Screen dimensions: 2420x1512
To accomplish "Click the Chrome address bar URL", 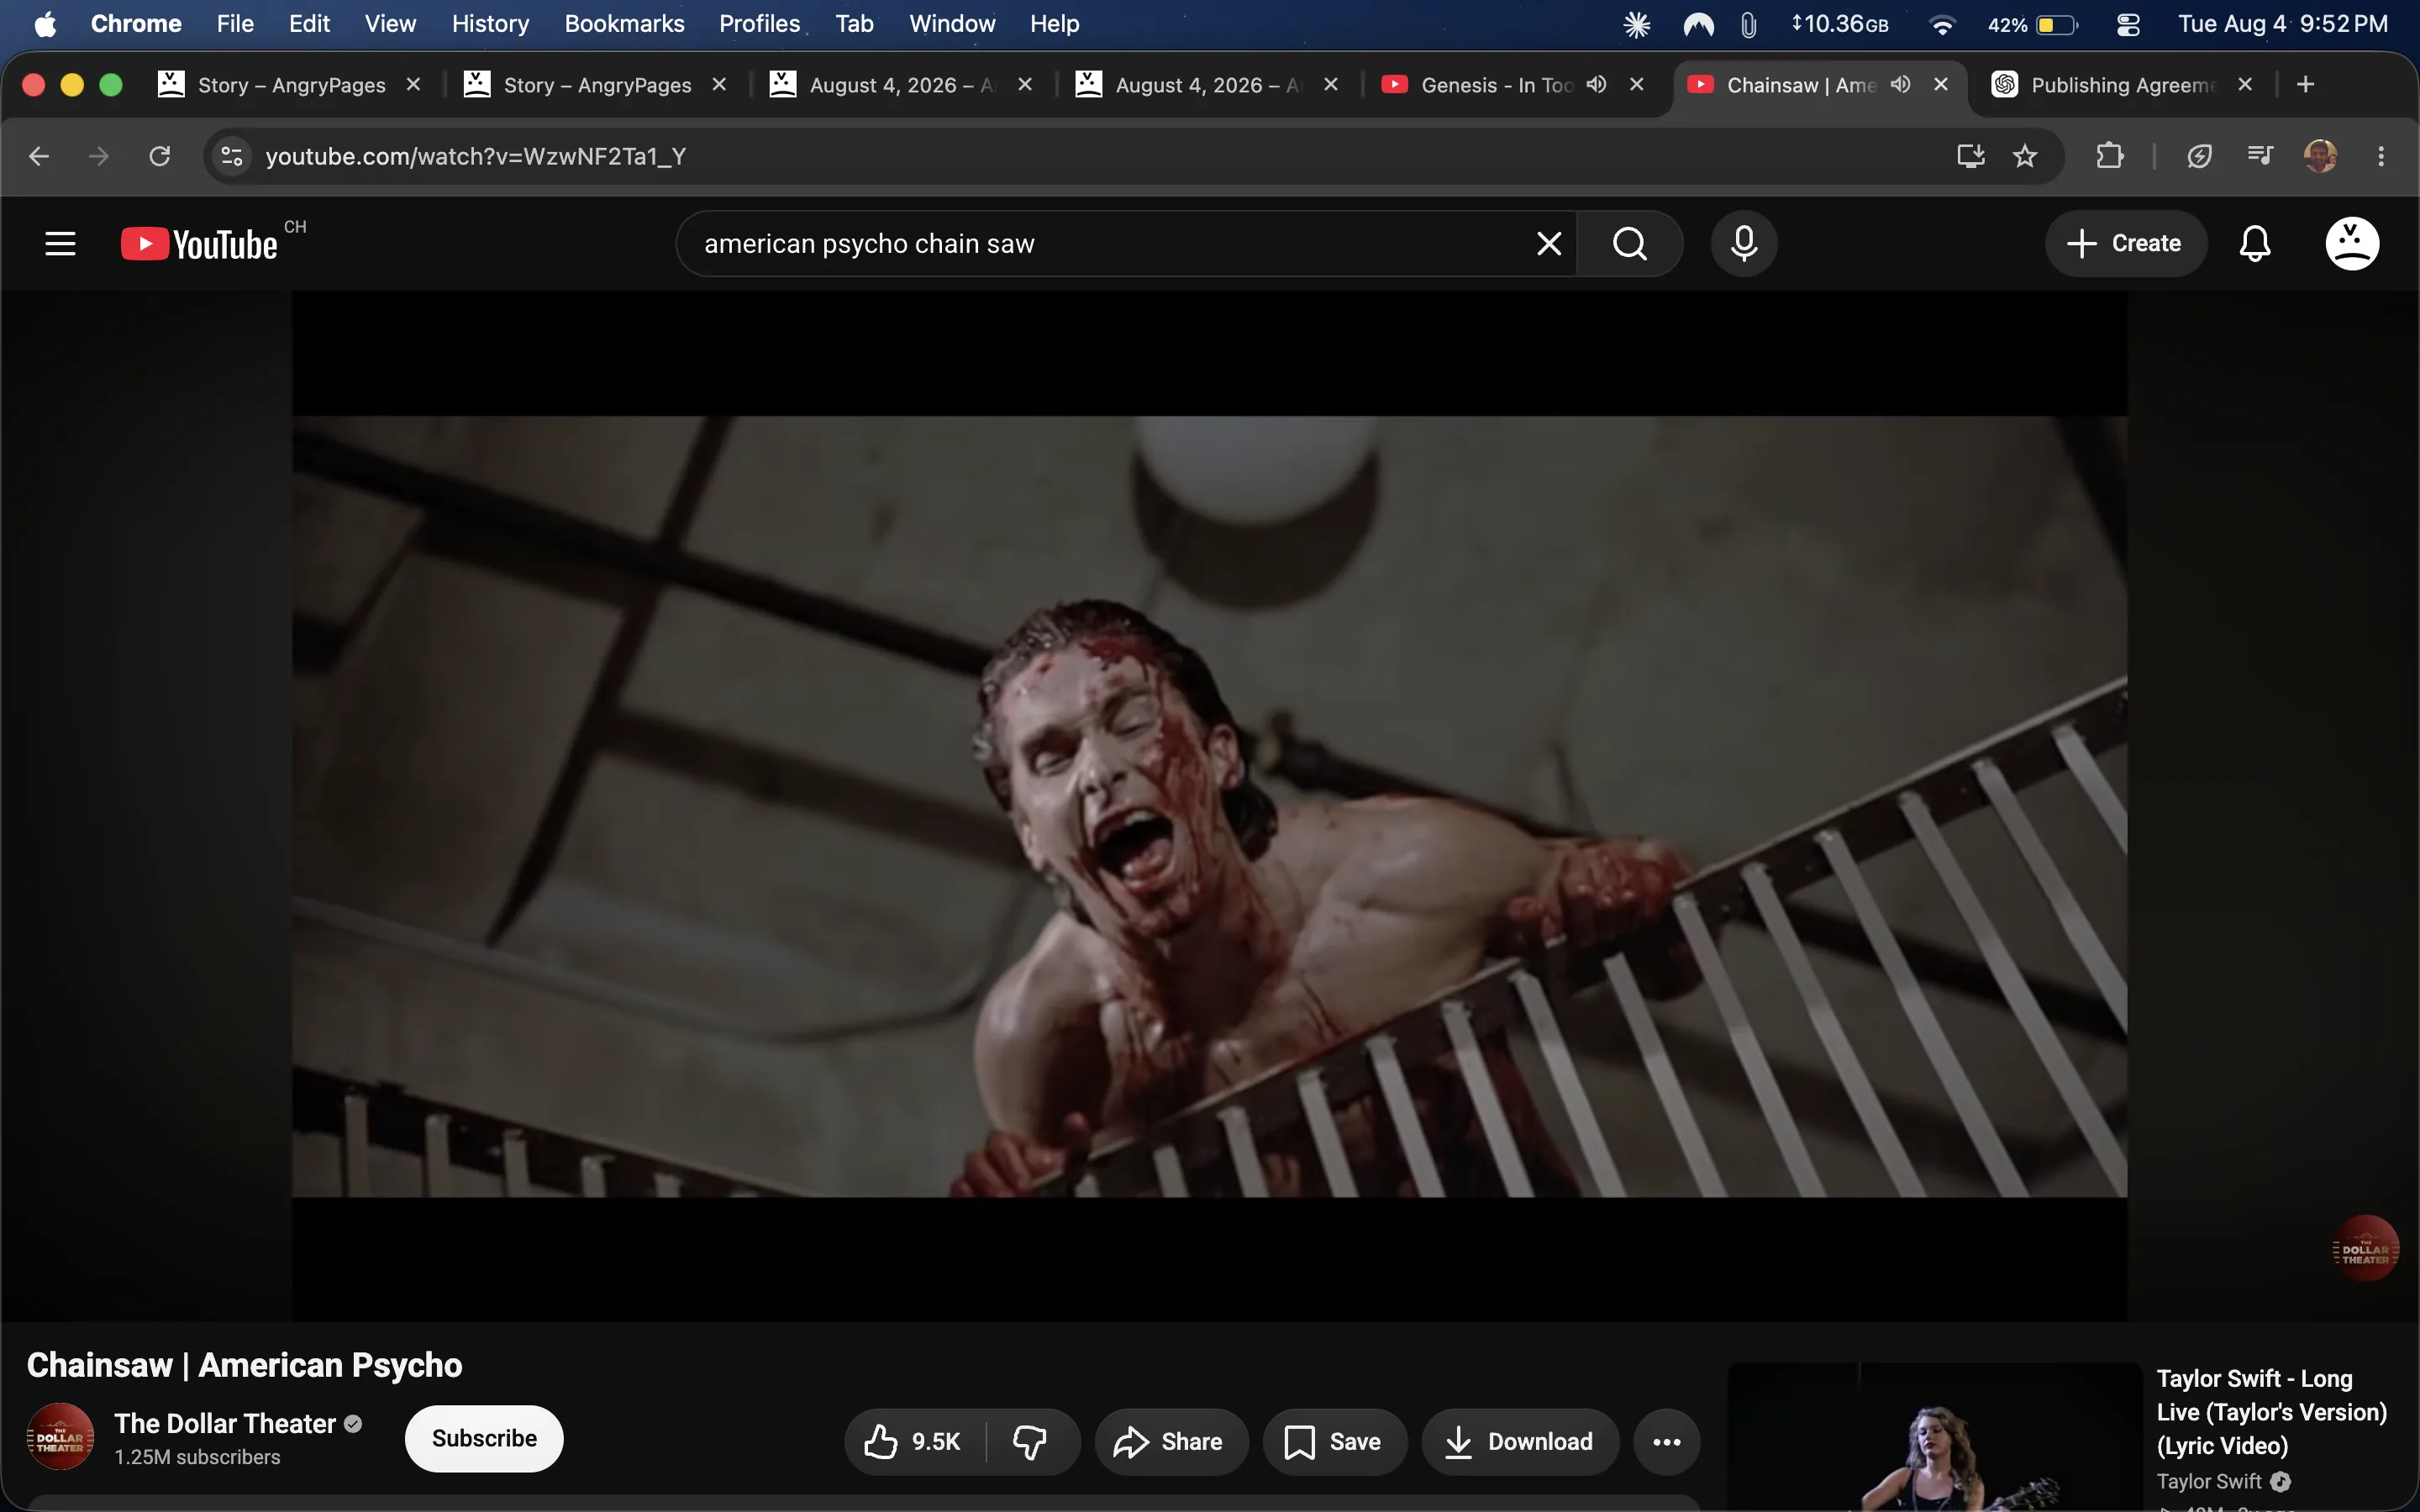I will [476, 156].
